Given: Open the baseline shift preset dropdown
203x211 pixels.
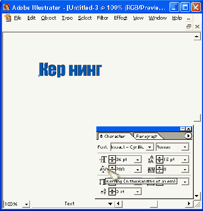Looking at the screenshot, I should 138,192.
